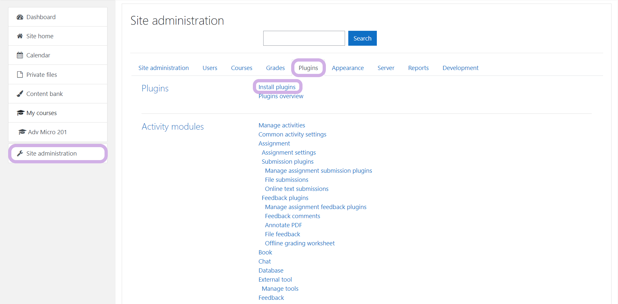Click the Adv Micro 201 course icon
Viewport: 618px width, 304px height.
point(22,132)
